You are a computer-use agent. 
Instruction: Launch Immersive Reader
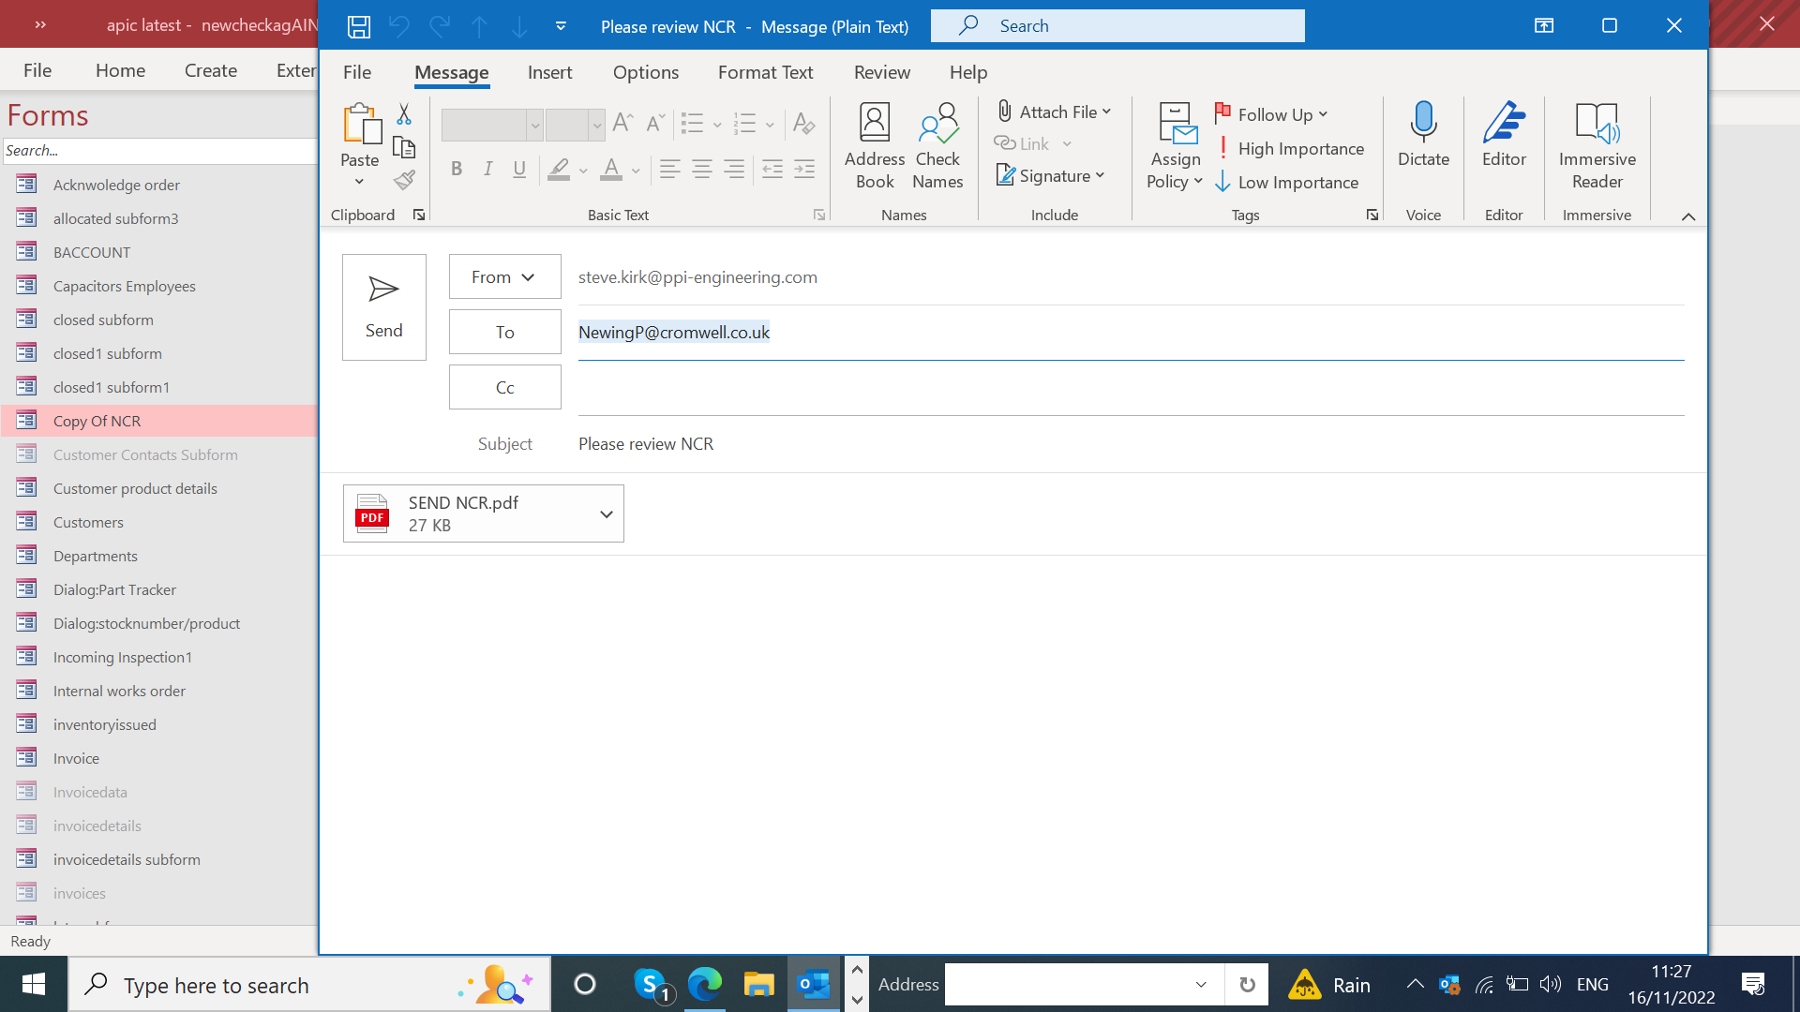pos(1597,146)
